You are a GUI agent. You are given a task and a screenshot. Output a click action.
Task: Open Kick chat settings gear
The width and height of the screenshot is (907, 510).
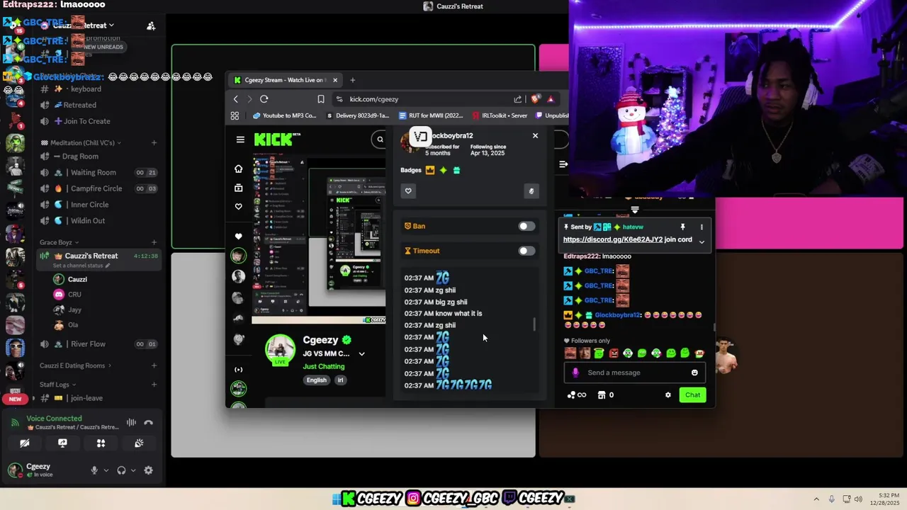point(667,395)
